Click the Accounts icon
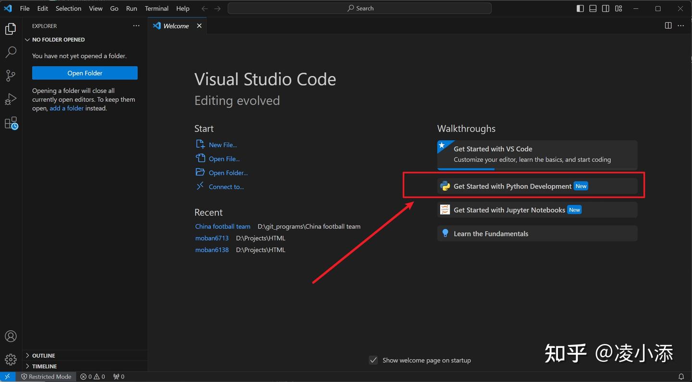Viewport: 692px width, 382px height. point(11,336)
